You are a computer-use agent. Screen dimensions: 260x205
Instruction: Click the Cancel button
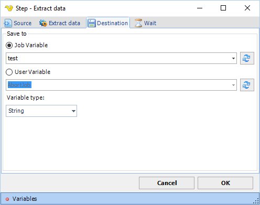[x=167, y=183]
